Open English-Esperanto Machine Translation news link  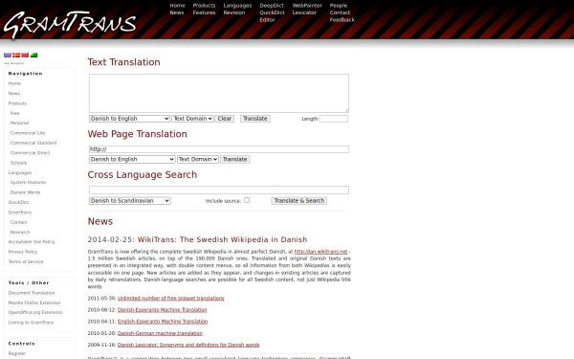coord(163,322)
